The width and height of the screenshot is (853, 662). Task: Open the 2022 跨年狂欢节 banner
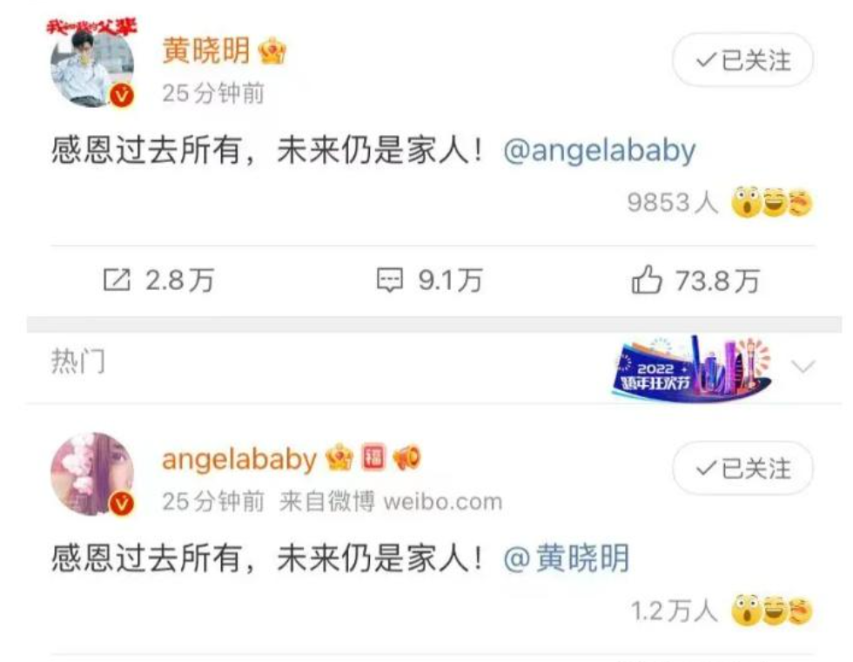tap(692, 368)
